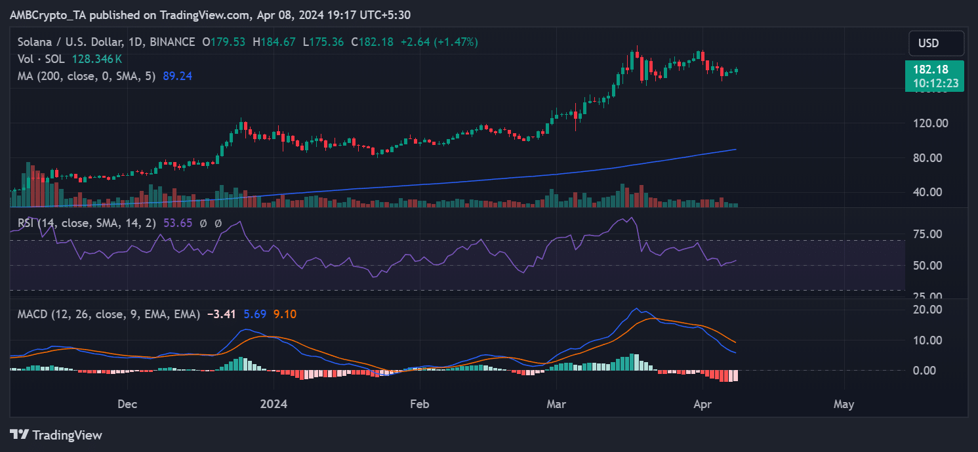
Task: Click the +2.64 (+1.47%) change value
Action: click(x=438, y=42)
